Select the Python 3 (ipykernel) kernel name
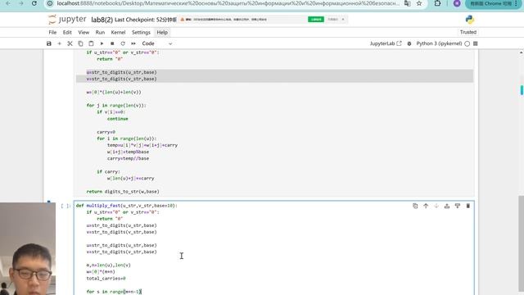 pos(439,43)
